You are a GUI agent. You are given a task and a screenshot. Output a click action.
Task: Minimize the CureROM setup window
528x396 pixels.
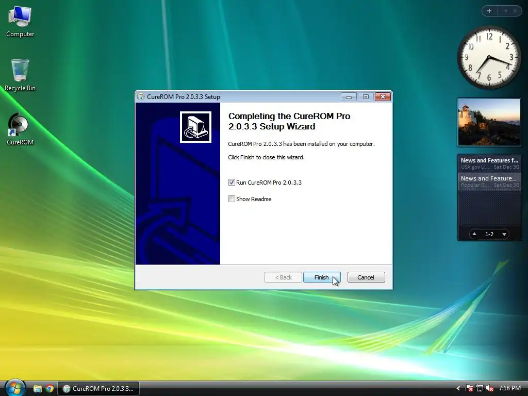point(349,97)
